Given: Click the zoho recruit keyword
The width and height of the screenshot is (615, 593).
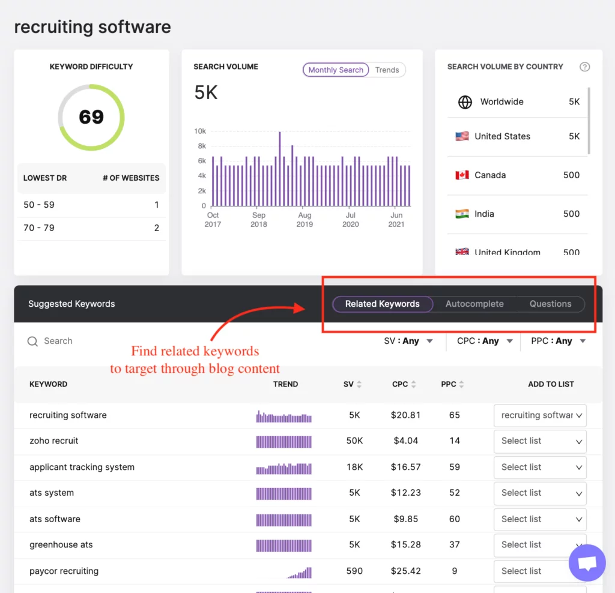Looking at the screenshot, I should (x=53, y=441).
